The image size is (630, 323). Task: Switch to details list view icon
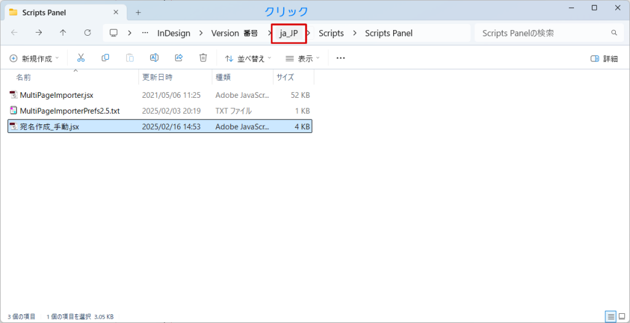[610, 316]
